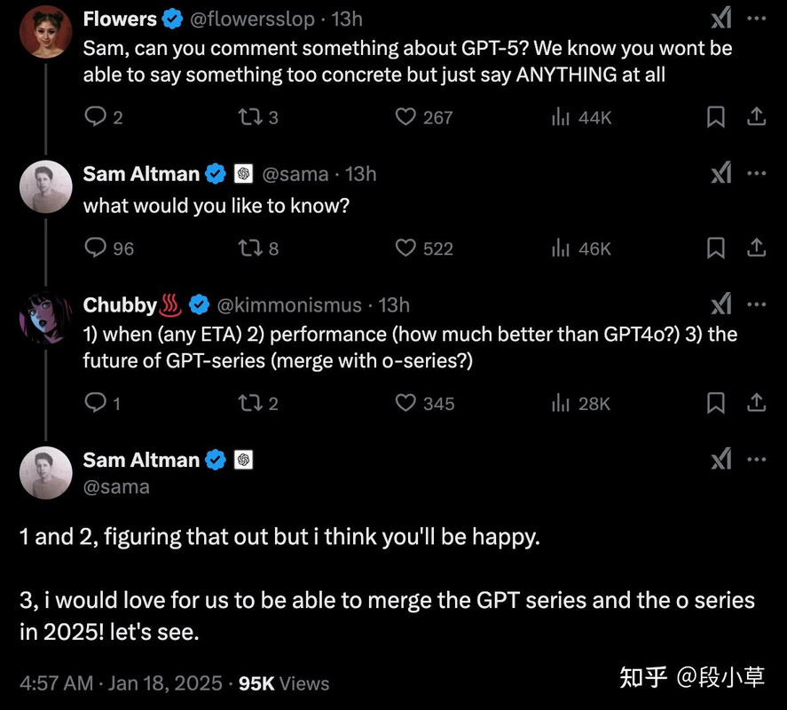Open @flowersslop profile handle
The width and height of the screenshot is (787, 710).
pyautogui.click(x=253, y=19)
